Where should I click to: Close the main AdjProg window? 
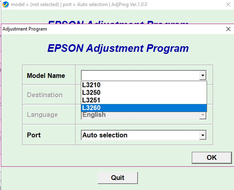(x=228, y=4)
